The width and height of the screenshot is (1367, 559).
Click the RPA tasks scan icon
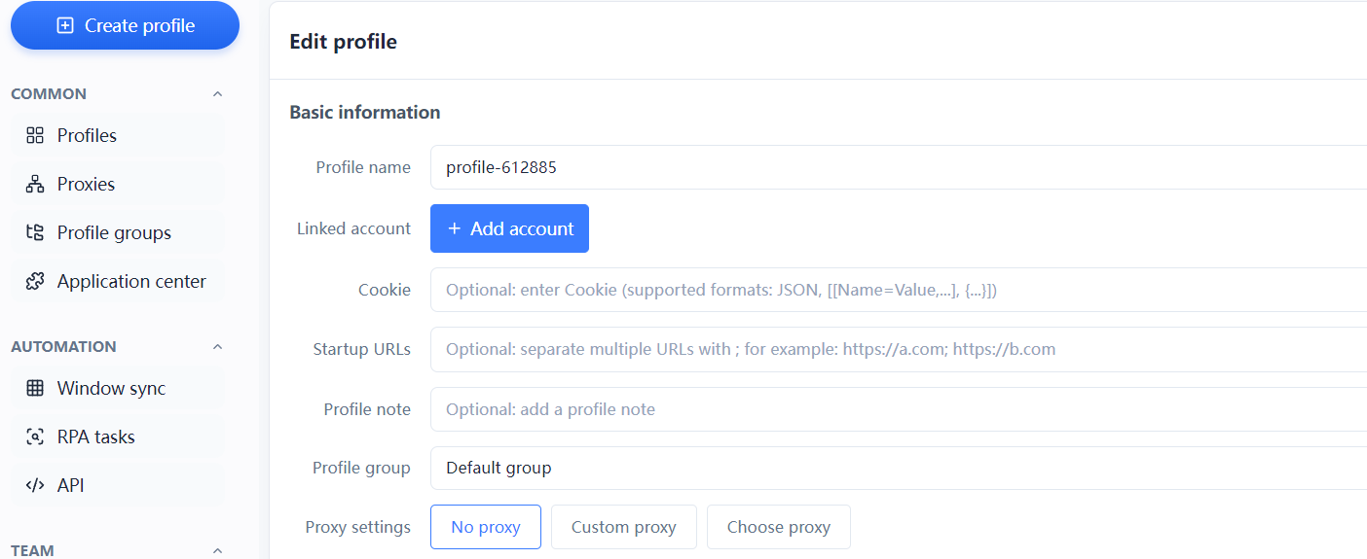pos(35,437)
